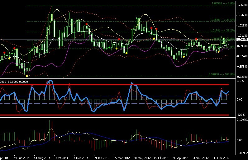Select the 0.97480 price axis value
This screenshot has height=160, width=248.
tap(242, 56)
